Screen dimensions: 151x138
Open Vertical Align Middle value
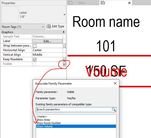(x=47, y=55)
